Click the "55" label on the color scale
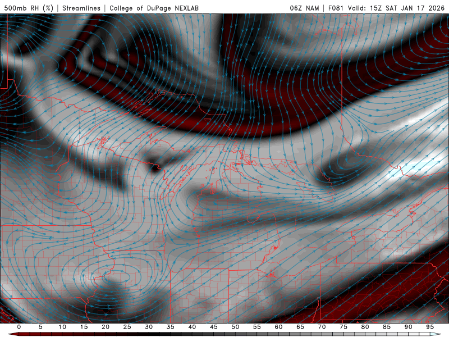The image size is (449, 337). click(x=257, y=327)
